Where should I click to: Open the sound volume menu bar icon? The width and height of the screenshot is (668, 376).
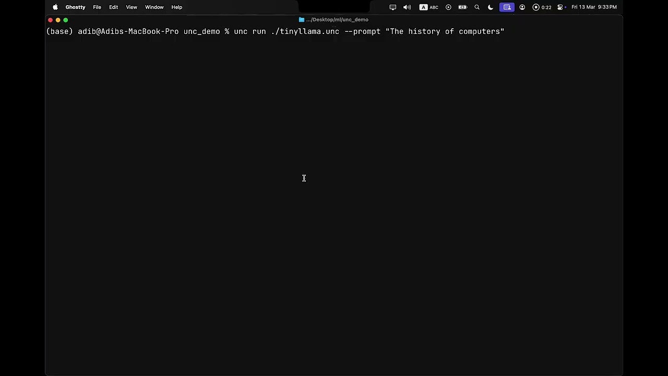tap(407, 7)
